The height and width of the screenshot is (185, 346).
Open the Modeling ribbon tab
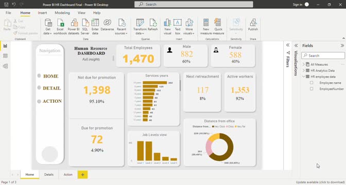tap(62, 13)
